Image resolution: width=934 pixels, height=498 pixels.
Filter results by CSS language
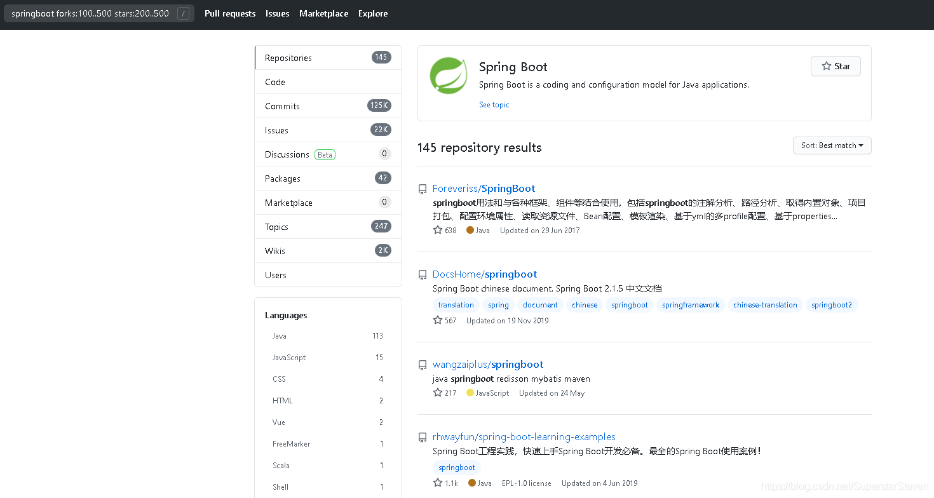(328, 379)
